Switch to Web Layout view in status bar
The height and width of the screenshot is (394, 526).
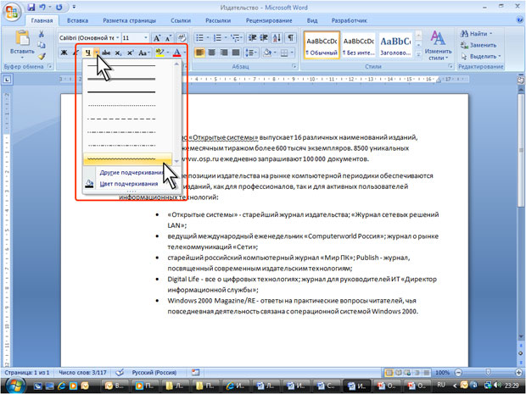tap(407, 373)
